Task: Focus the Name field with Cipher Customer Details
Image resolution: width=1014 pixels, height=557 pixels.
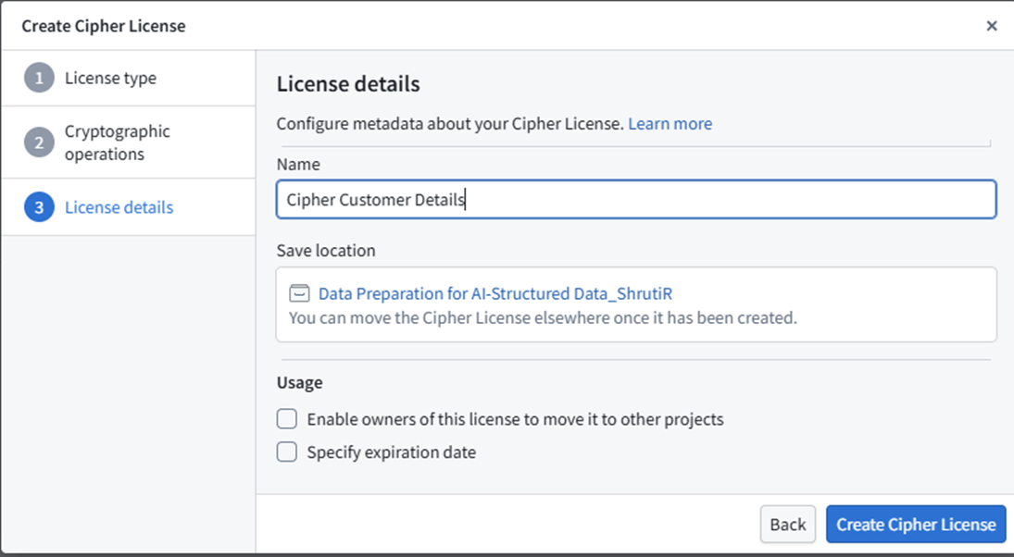Action: (635, 199)
